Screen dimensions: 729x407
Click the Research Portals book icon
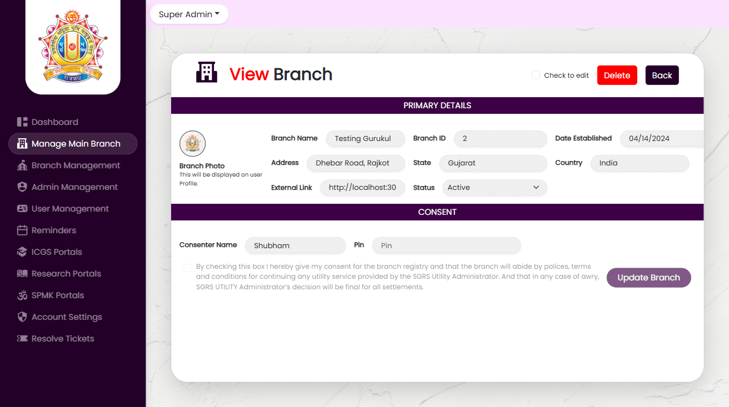coord(22,274)
